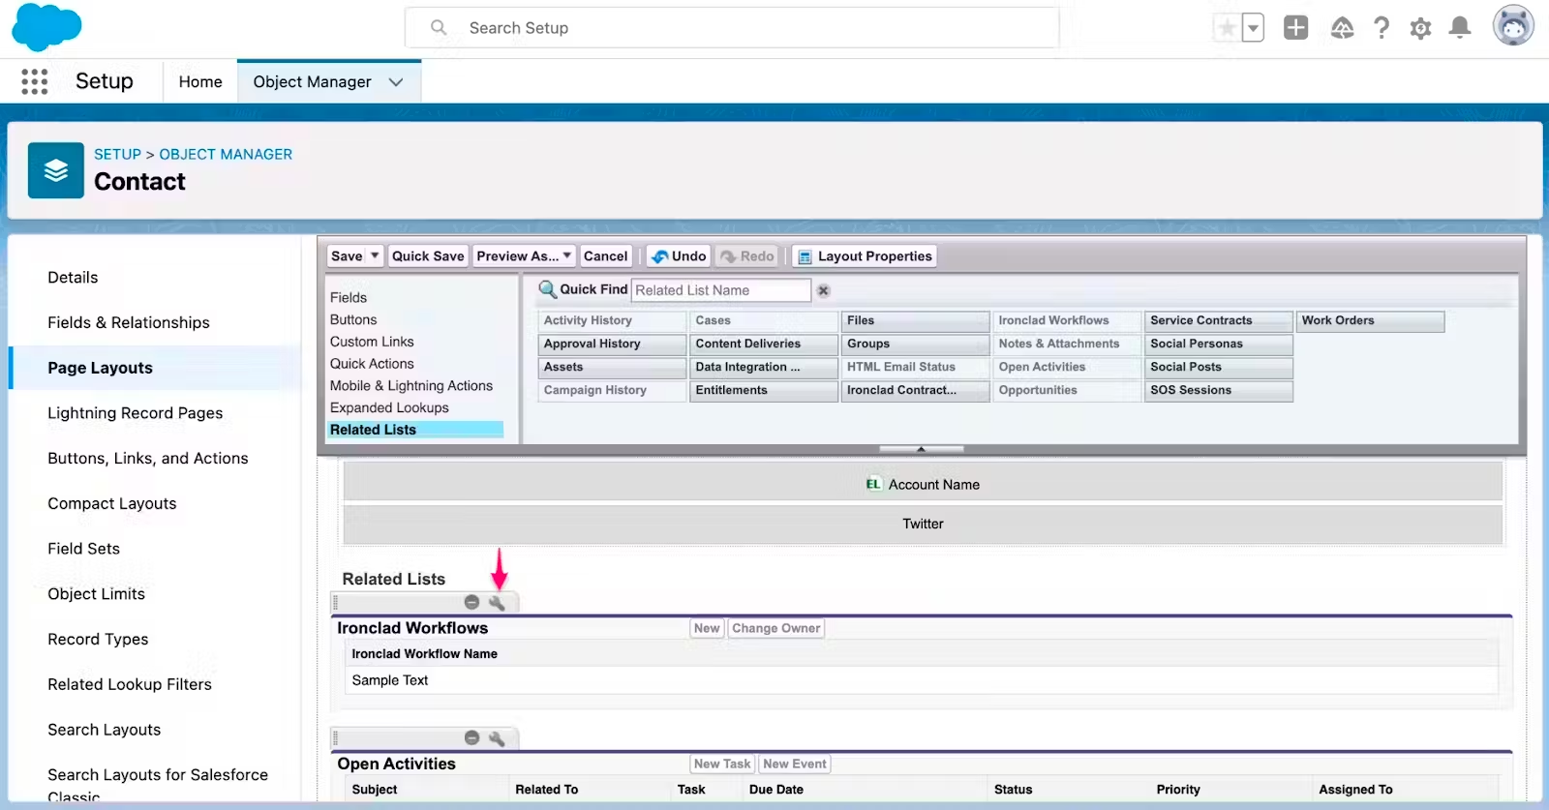Open the App Launcher grid icon
Image resolution: width=1549 pixels, height=810 pixels.
coord(35,81)
